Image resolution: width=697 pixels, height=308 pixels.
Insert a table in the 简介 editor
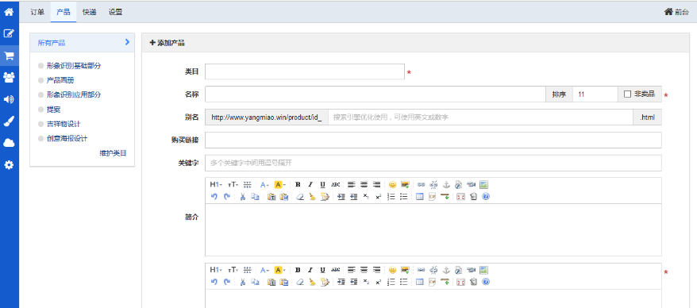coord(420,196)
